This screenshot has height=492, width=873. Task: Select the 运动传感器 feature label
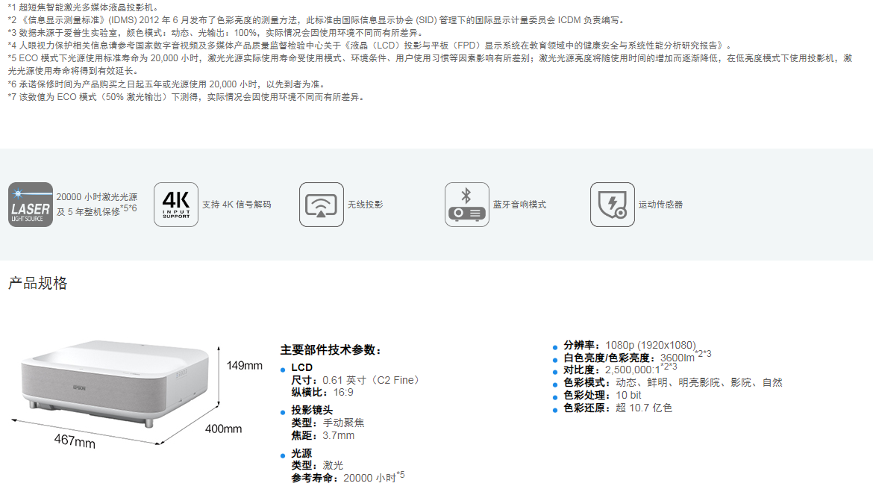point(660,205)
